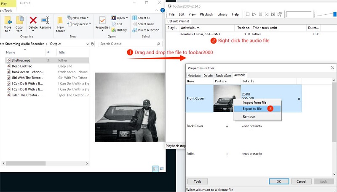The image size is (337, 192).
Task: Click the magnifier icon in Search Output box
Action: tap(158, 44)
